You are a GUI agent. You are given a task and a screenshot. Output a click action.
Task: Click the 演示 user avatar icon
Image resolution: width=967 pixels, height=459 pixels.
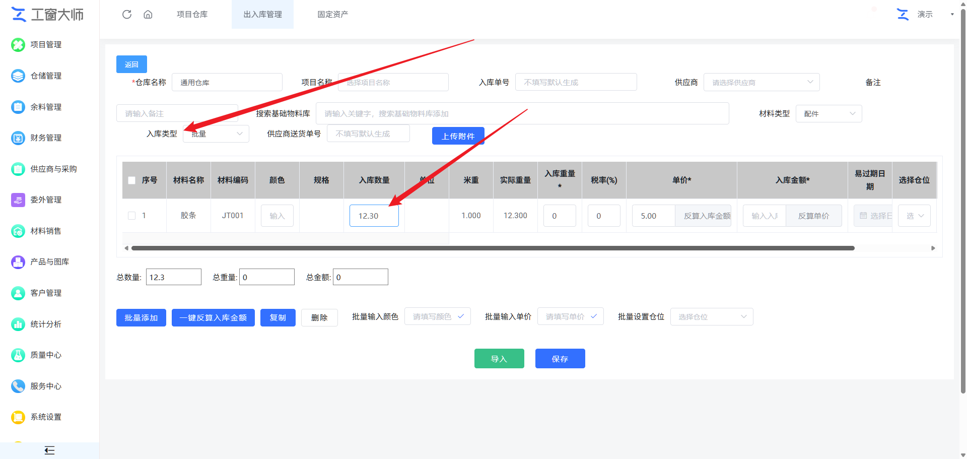pyautogui.click(x=903, y=14)
